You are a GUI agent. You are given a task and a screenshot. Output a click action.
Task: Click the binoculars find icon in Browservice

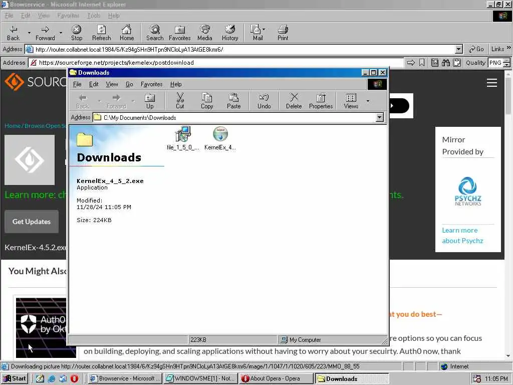pyautogui.click(x=445, y=63)
